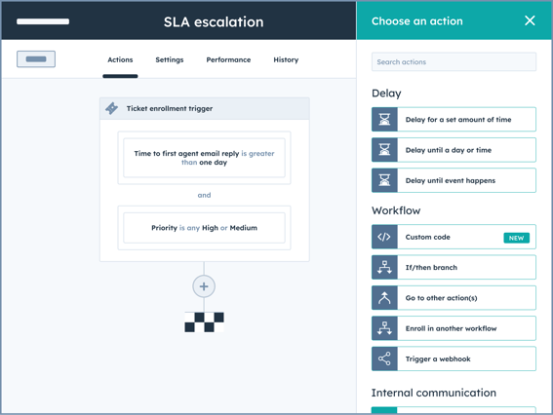
Task: Click the NEW badge on Custom code
Action: [516, 238]
